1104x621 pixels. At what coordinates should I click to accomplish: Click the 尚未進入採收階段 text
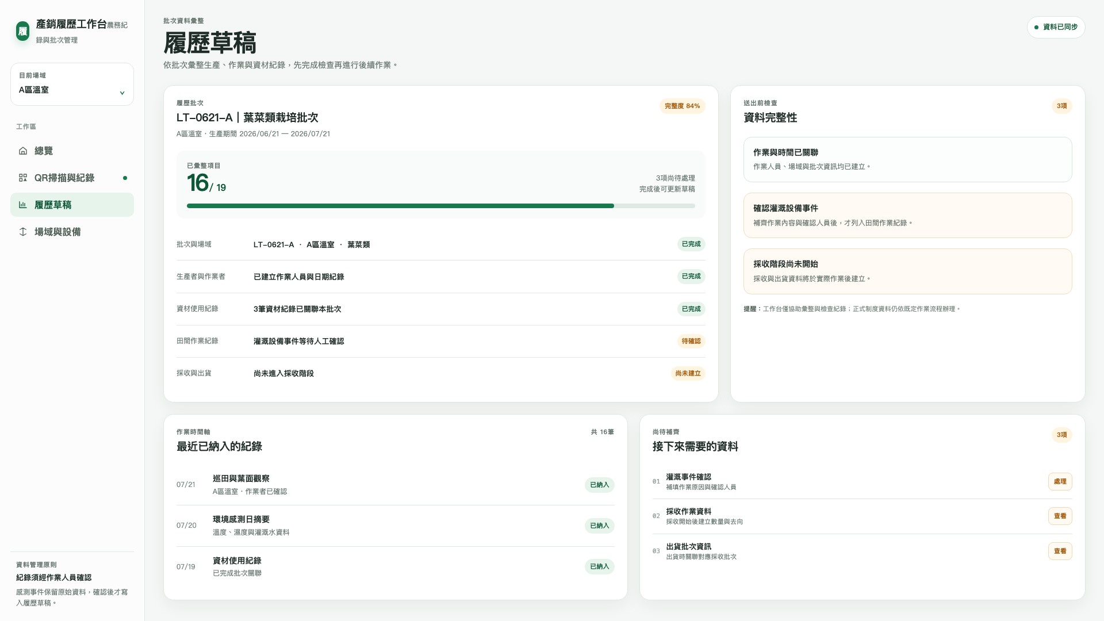pyautogui.click(x=283, y=374)
